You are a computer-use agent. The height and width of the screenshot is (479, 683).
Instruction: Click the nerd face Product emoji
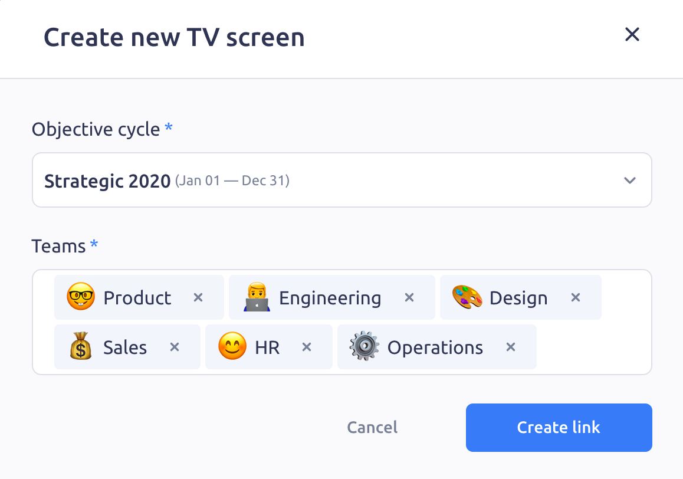point(81,296)
